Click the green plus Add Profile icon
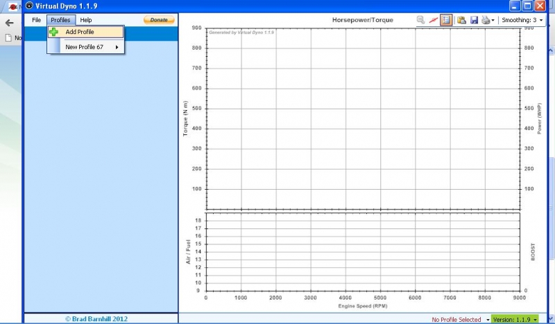This screenshot has height=324, width=555. pos(54,32)
